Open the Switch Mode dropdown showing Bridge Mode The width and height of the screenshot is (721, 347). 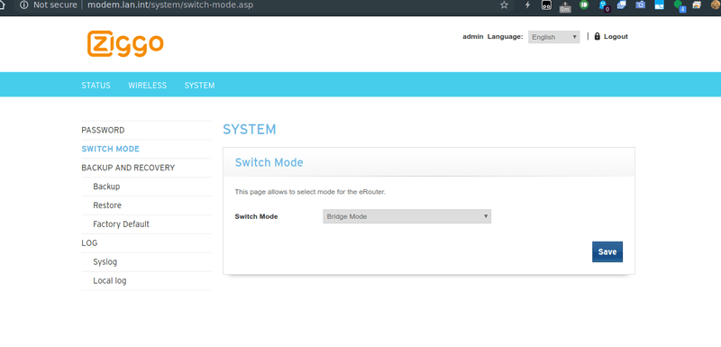coord(407,216)
